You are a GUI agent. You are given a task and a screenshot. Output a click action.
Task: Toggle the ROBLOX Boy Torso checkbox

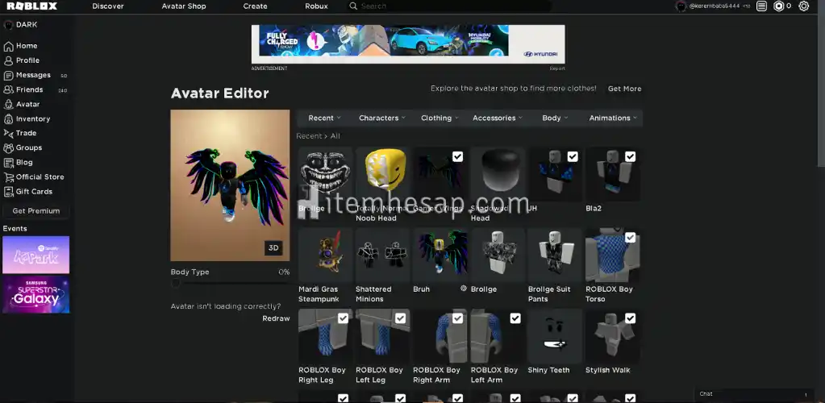(x=630, y=238)
